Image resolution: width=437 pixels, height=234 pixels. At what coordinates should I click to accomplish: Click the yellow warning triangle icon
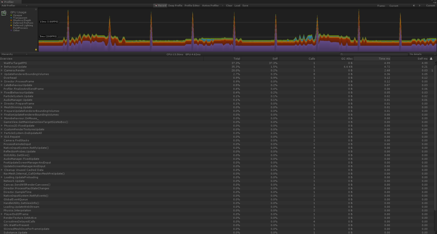click(36, 49)
